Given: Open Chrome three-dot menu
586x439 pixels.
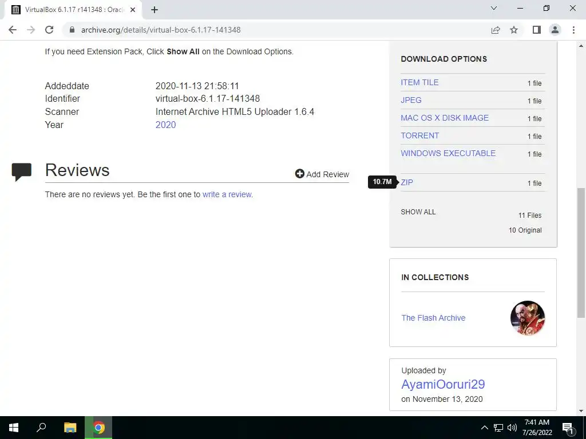Looking at the screenshot, I should pyautogui.click(x=573, y=30).
